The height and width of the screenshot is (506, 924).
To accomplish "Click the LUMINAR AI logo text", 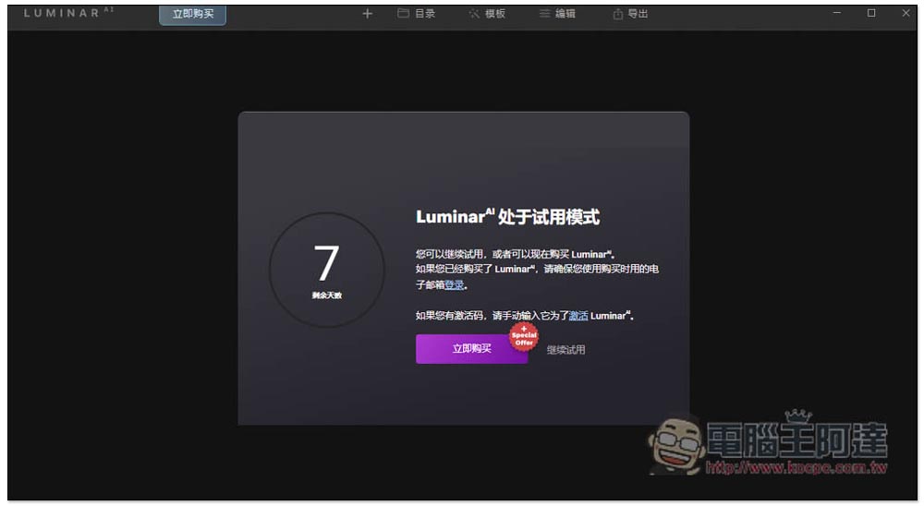I will click(68, 13).
